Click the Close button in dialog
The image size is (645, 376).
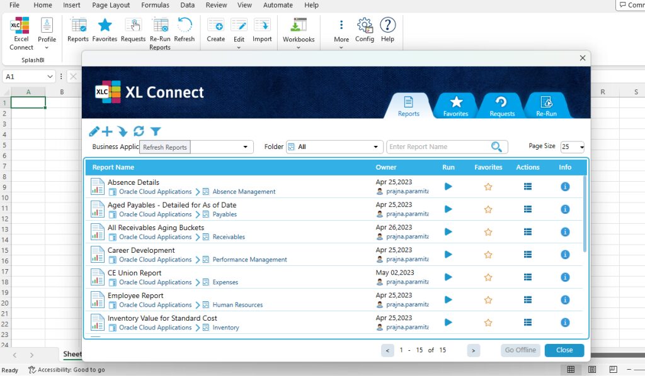pyautogui.click(x=564, y=350)
